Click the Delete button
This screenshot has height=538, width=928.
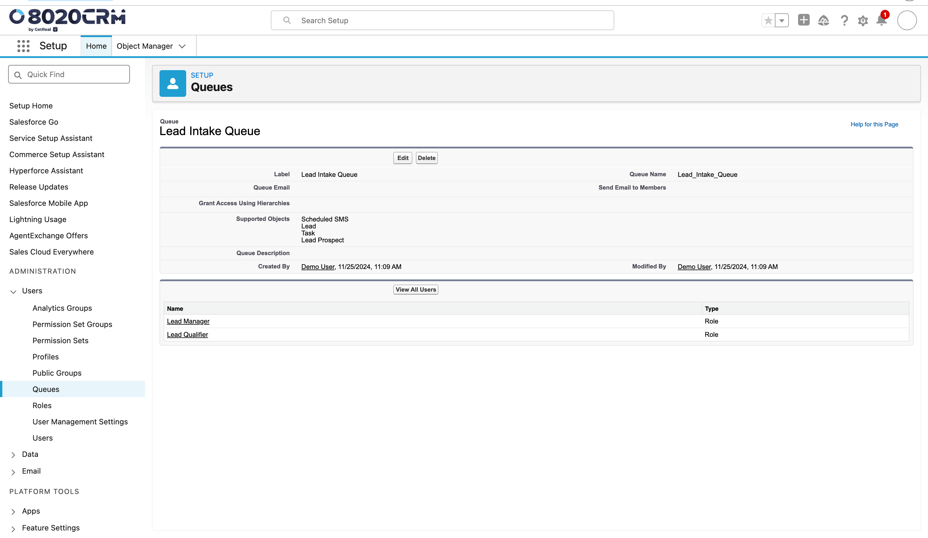tap(426, 158)
